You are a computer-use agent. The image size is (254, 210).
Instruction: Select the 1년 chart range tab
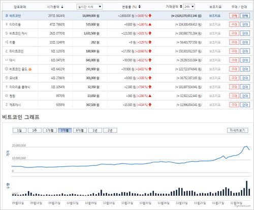tap(95, 130)
